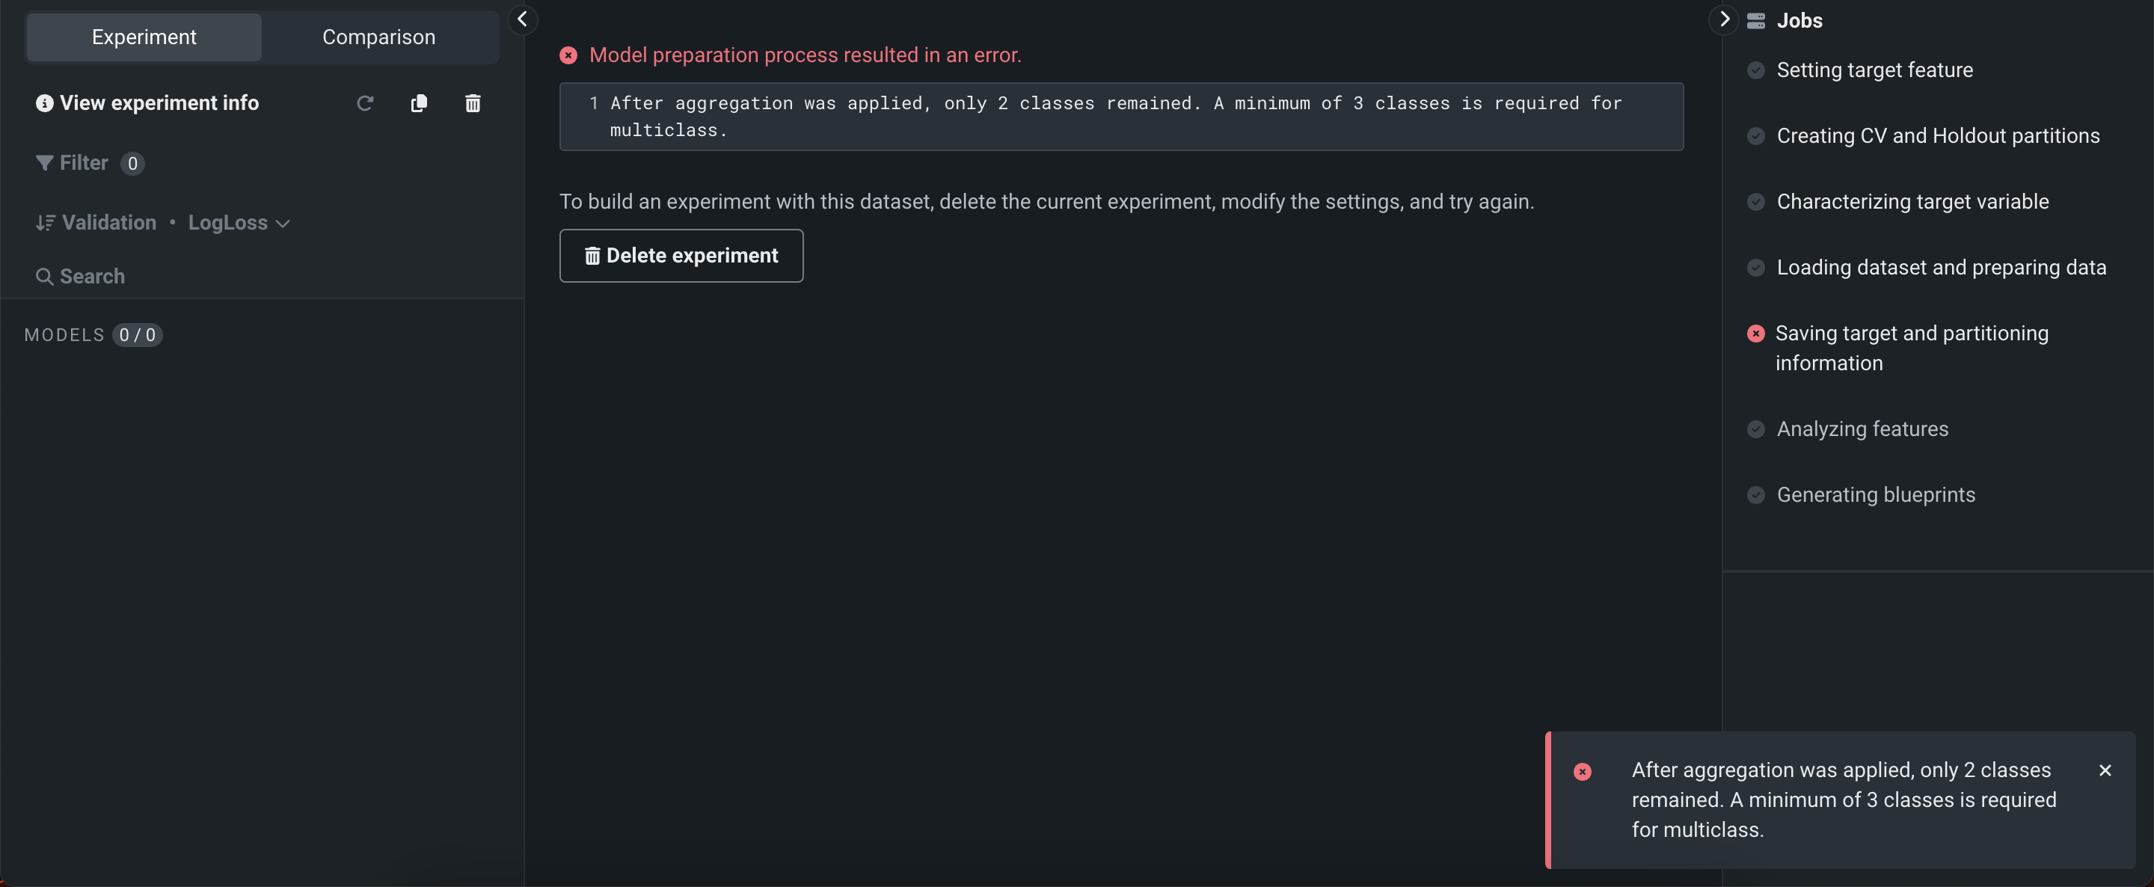Switch to the Comparison tab
Viewport: 2154px width, 887px height.
pos(378,37)
